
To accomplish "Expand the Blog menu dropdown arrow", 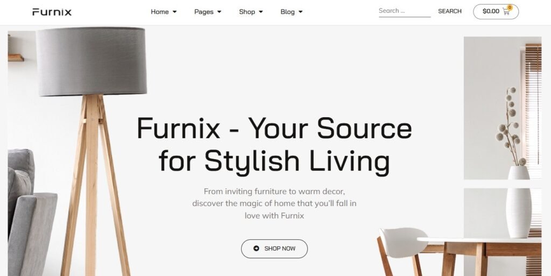I will [x=300, y=12].
